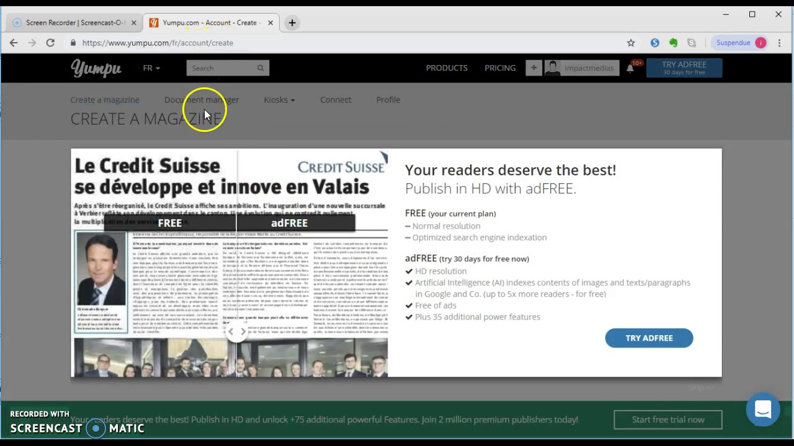Click the address bar URL
This screenshot has width=794, height=446.
[158, 43]
